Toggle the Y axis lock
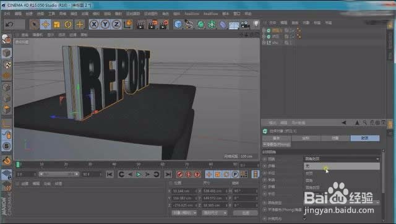 (x=105, y=25)
